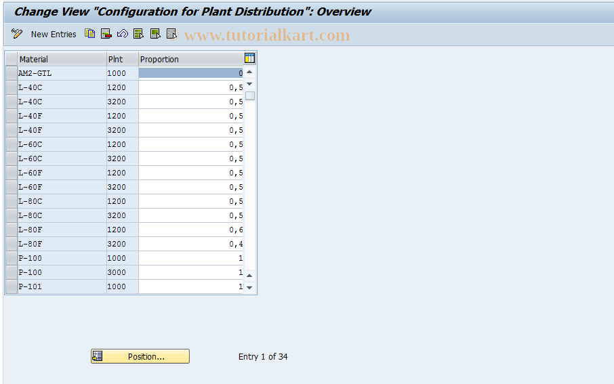The image size is (614, 384).
Task: Click material L-80C in plant 3200 row
Action: pos(62,215)
